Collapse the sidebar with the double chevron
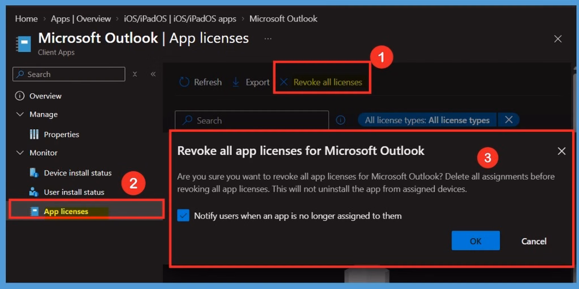The height and width of the screenshot is (289, 579). pos(153,74)
